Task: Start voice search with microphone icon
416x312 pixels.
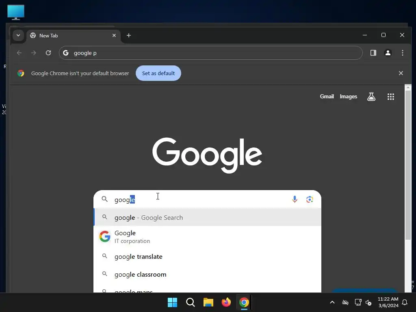Action: (295, 199)
